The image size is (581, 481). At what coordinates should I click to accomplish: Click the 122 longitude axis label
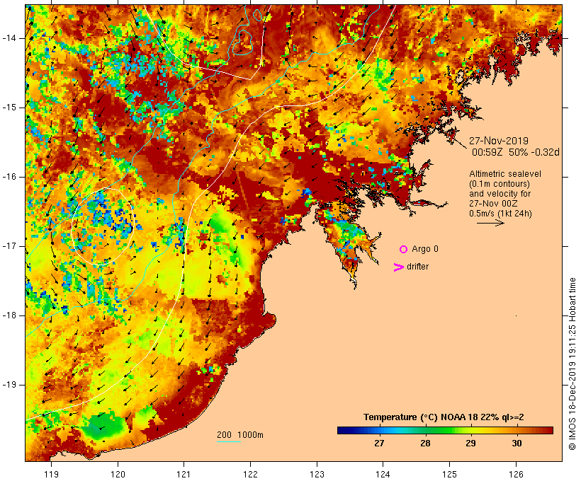[251, 474]
